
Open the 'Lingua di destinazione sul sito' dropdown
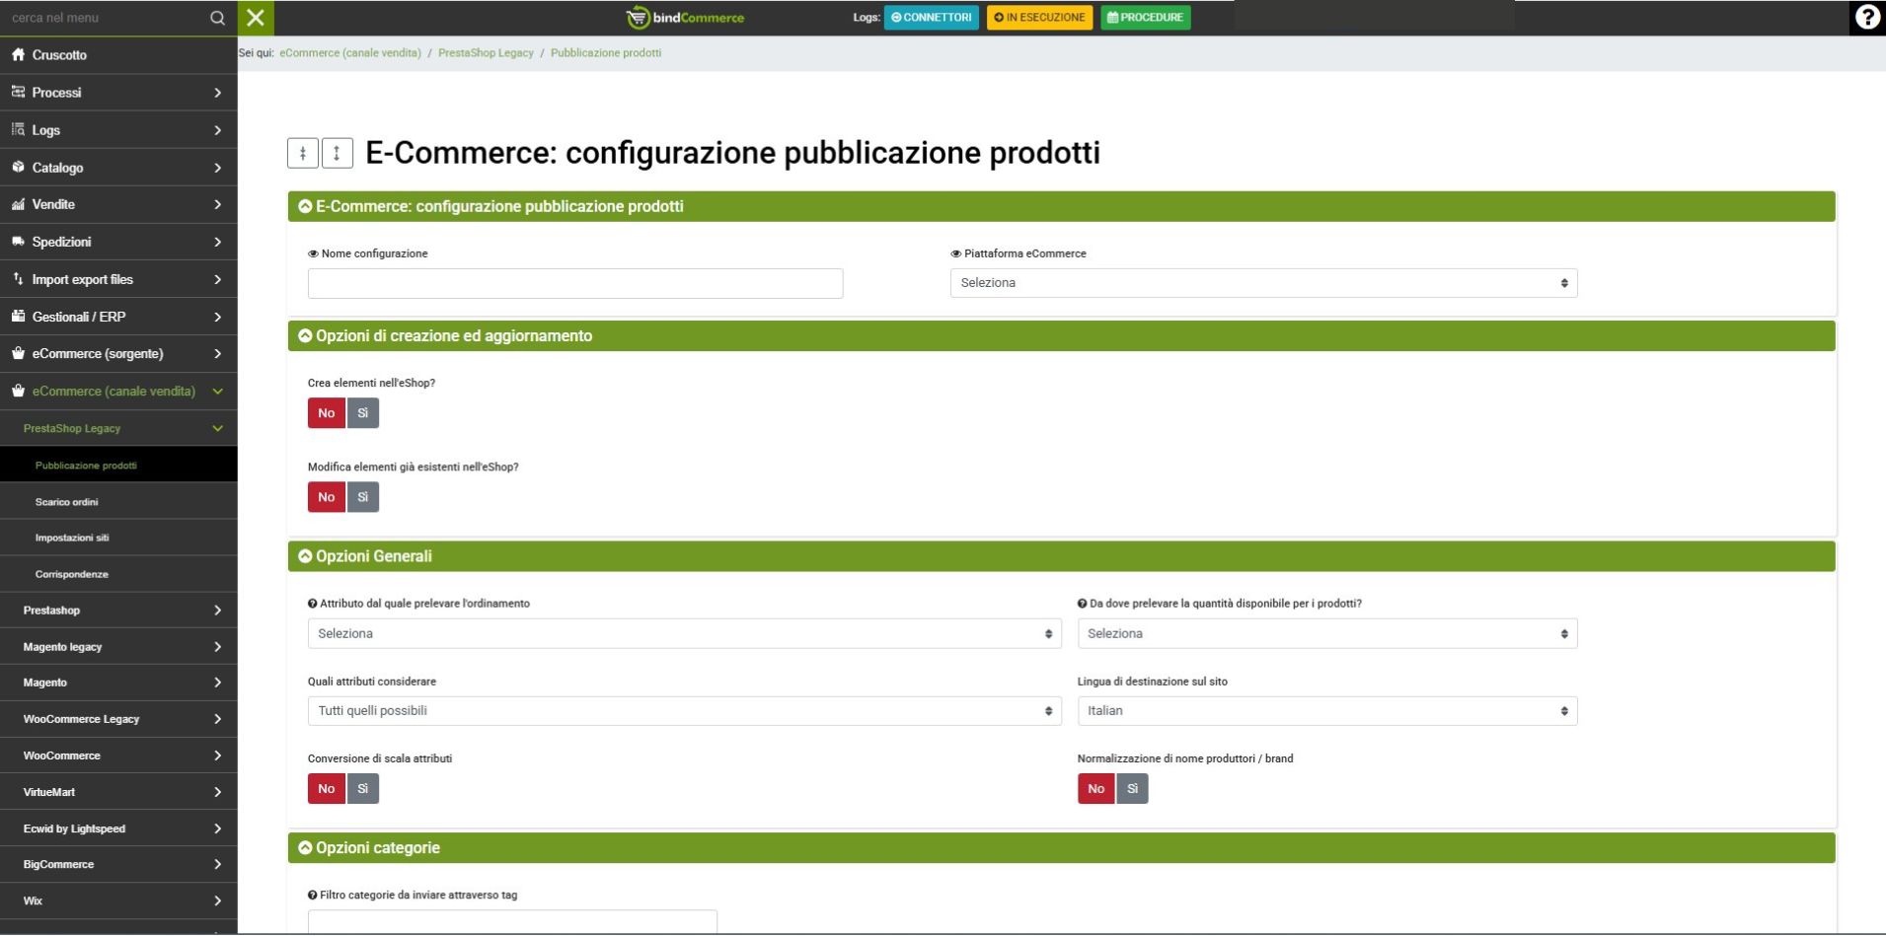click(1326, 711)
